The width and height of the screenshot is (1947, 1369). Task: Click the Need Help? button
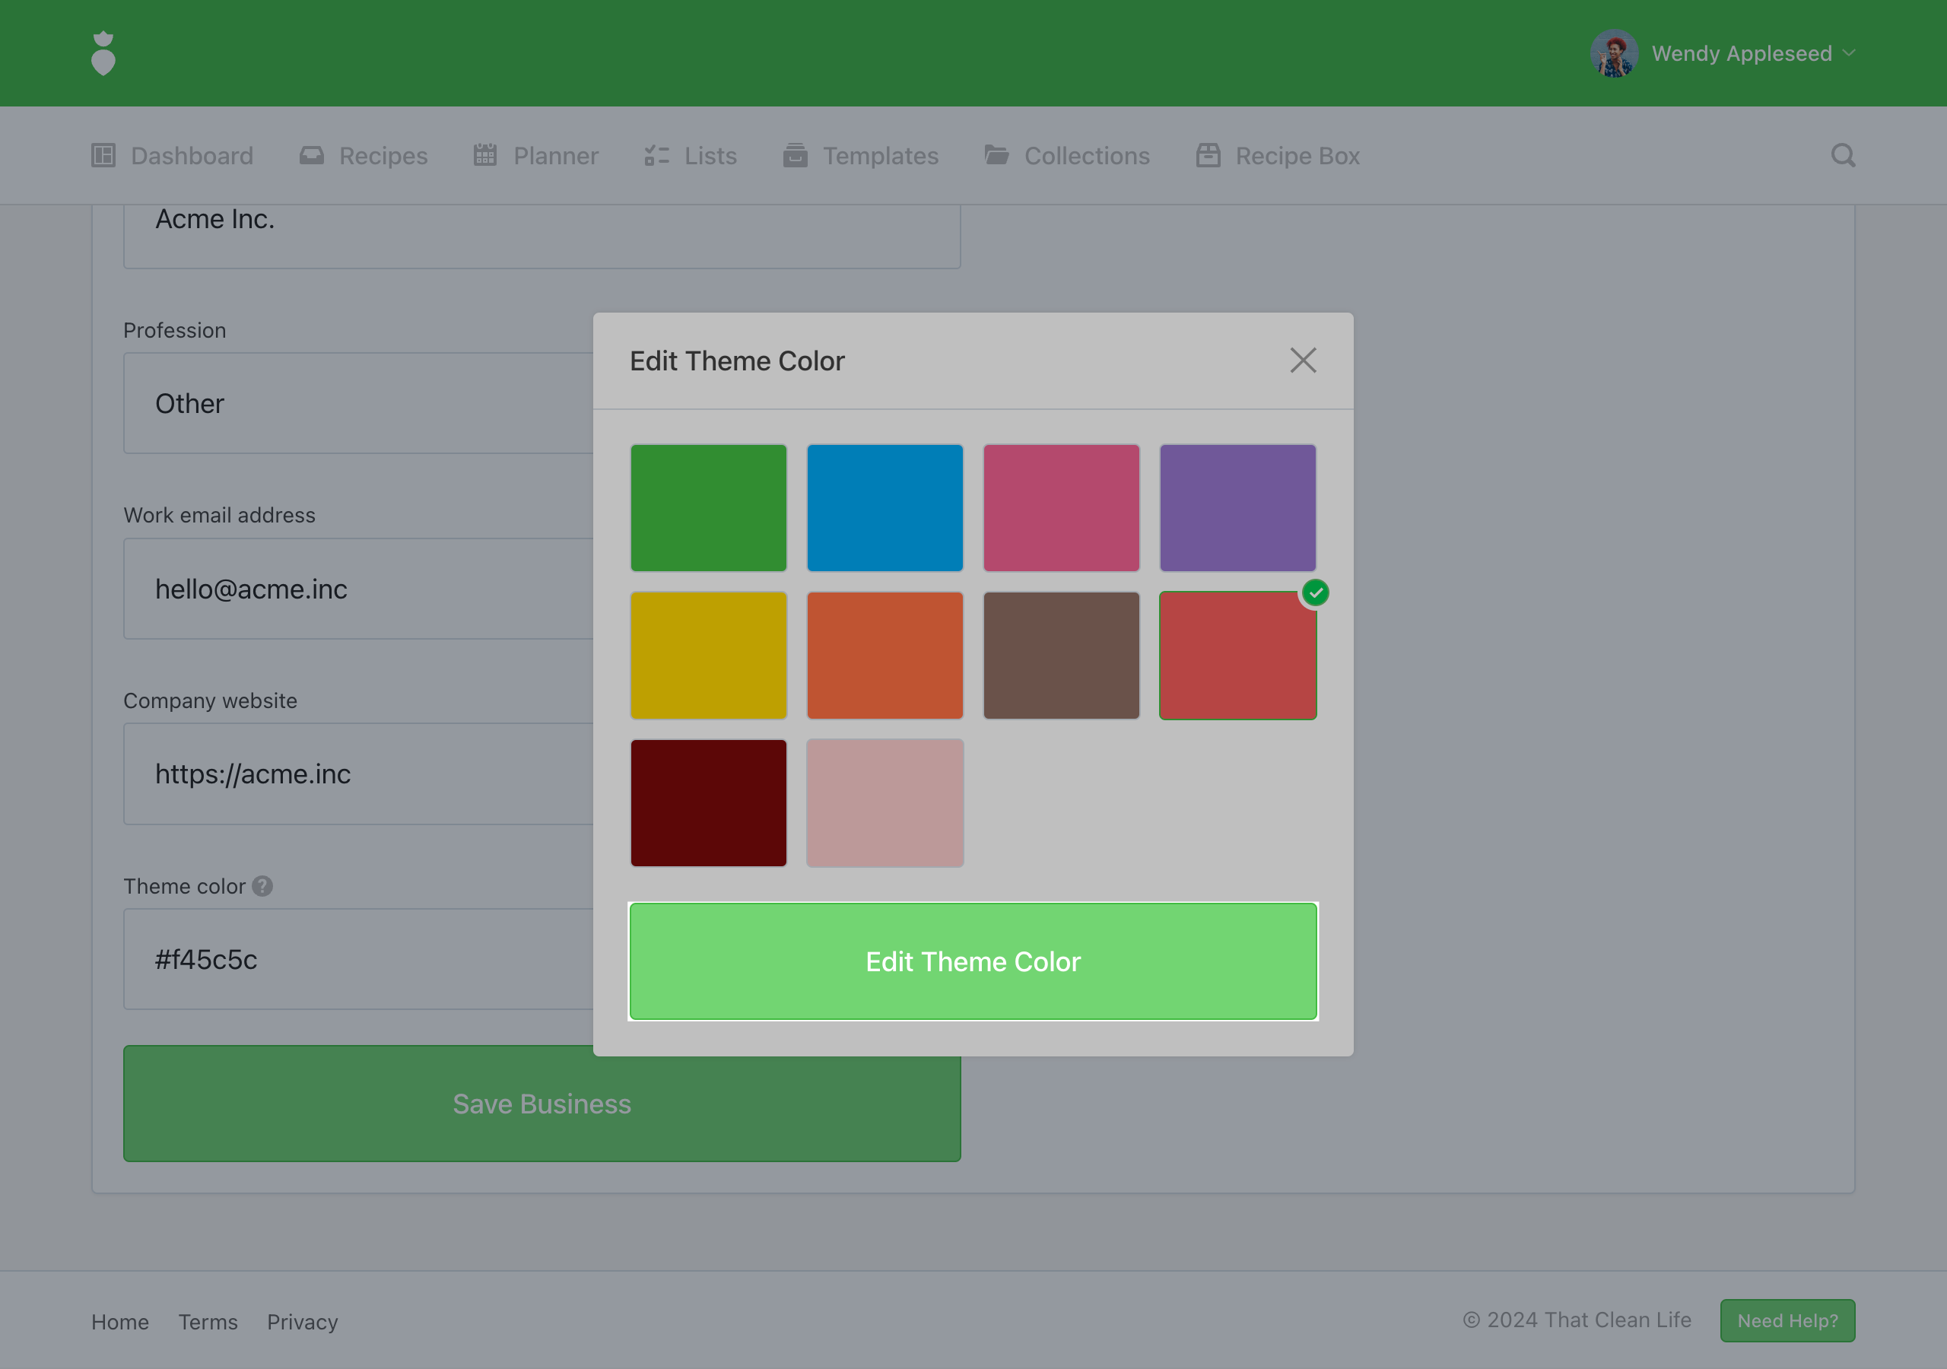click(1787, 1320)
